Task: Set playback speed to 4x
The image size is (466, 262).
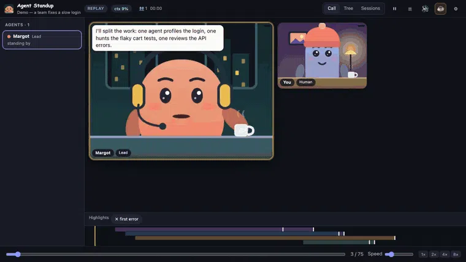Action: coord(445,254)
